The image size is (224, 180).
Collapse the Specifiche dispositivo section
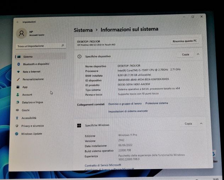(x=198, y=54)
